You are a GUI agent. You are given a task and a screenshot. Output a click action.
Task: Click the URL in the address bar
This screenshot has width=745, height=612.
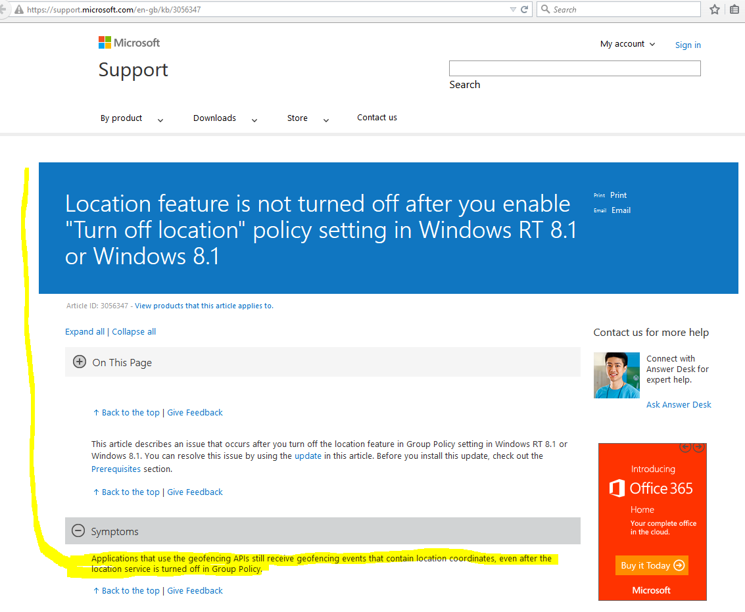[x=114, y=9]
